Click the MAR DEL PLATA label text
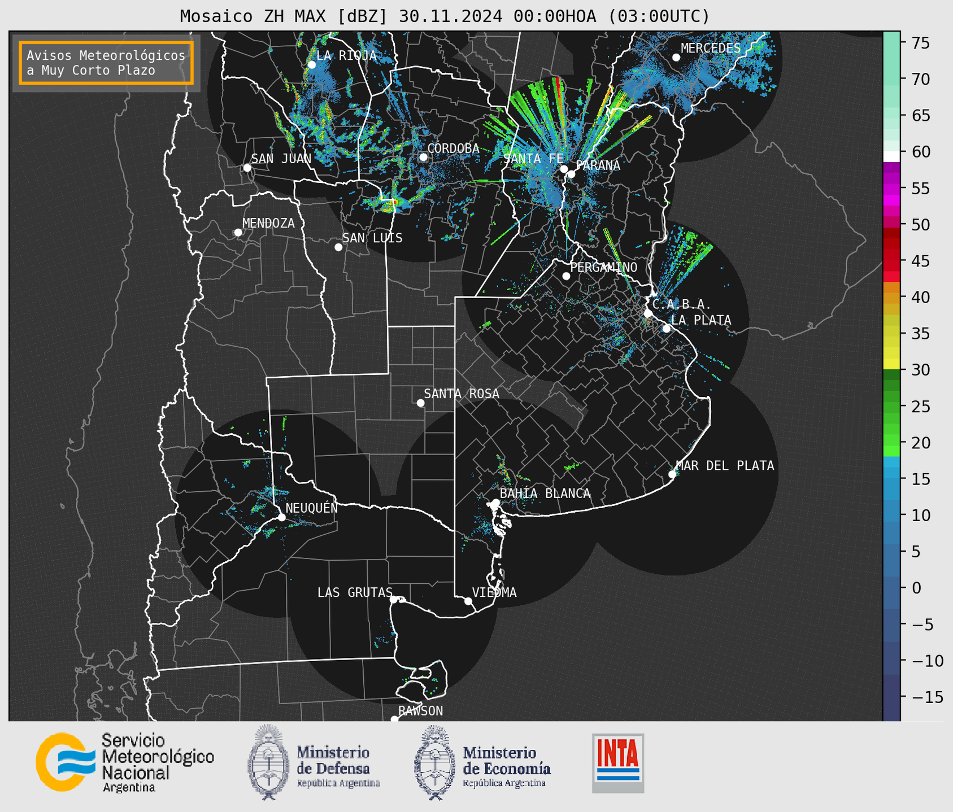This screenshot has width=953, height=812. [725, 465]
